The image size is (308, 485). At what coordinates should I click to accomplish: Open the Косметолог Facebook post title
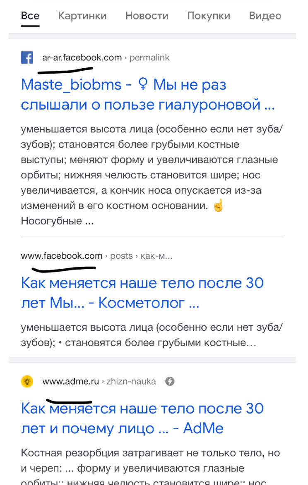coord(142,293)
